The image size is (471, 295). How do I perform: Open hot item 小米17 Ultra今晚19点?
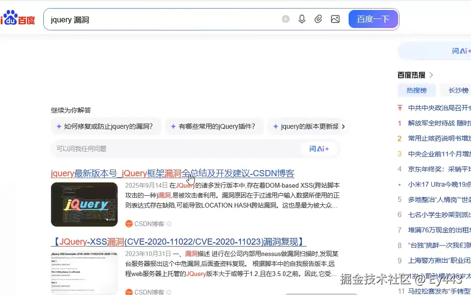pyautogui.click(x=439, y=184)
